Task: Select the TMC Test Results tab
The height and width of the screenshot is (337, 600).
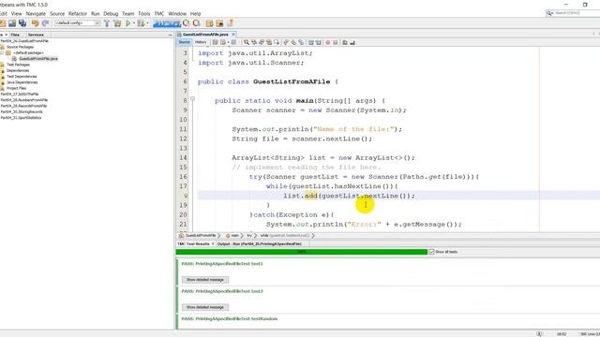Action: (x=193, y=243)
